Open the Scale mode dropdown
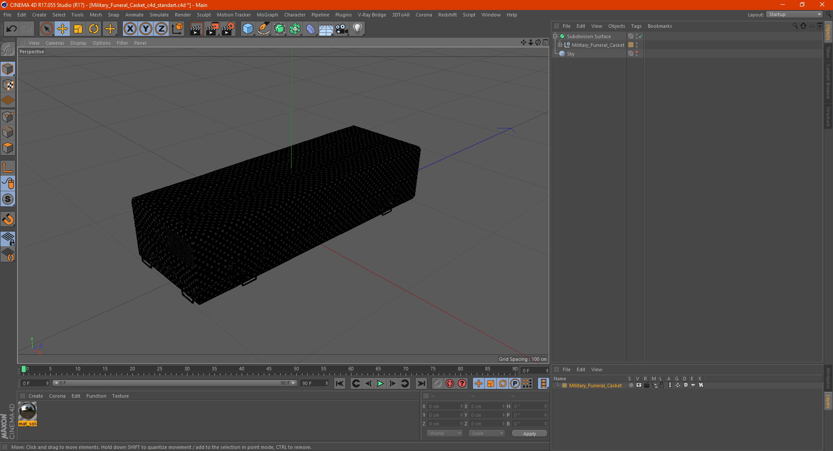Viewport: 833px width, 451px height. (x=487, y=433)
